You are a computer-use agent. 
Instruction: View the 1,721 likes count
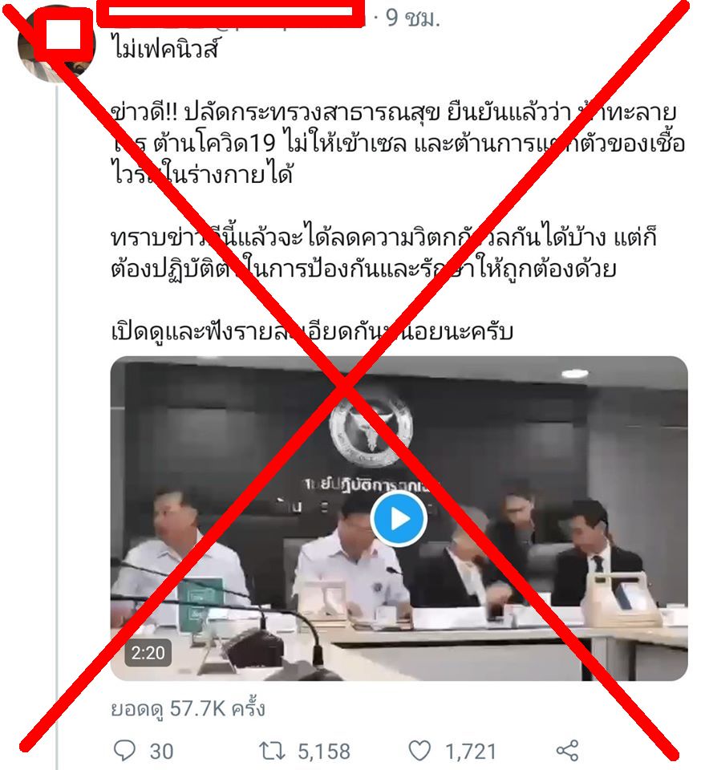[x=470, y=752]
